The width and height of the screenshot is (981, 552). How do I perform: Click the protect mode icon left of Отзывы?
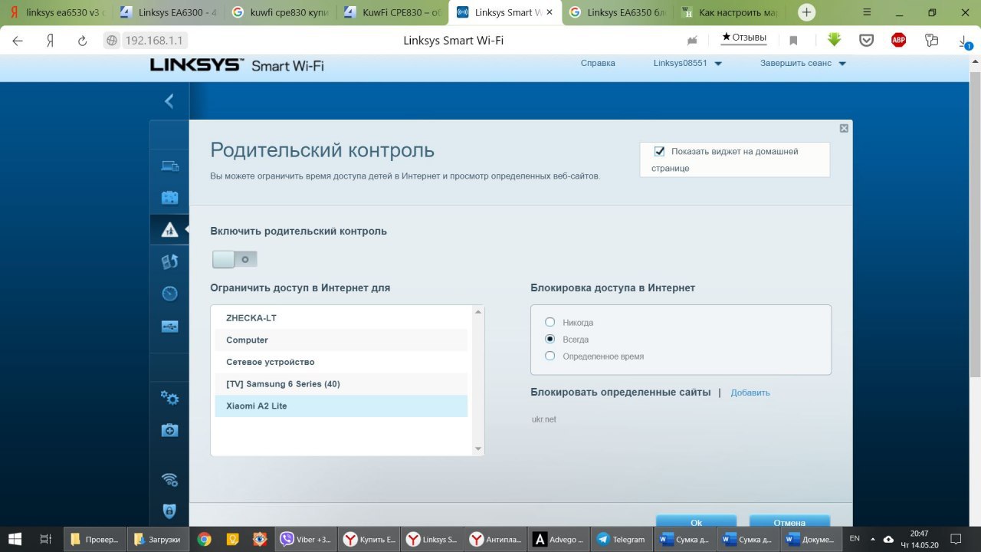(x=693, y=41)
